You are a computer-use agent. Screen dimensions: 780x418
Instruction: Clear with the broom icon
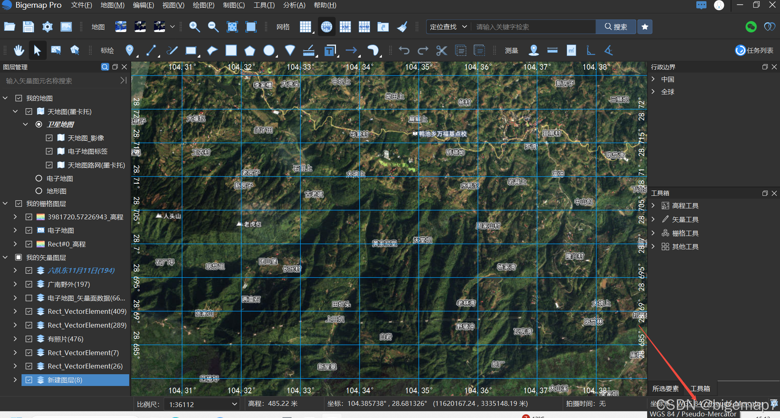click(402, 27)
